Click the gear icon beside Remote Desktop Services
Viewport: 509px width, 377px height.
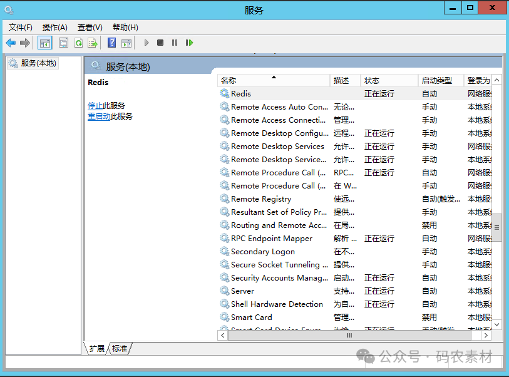tap(225, 146)
